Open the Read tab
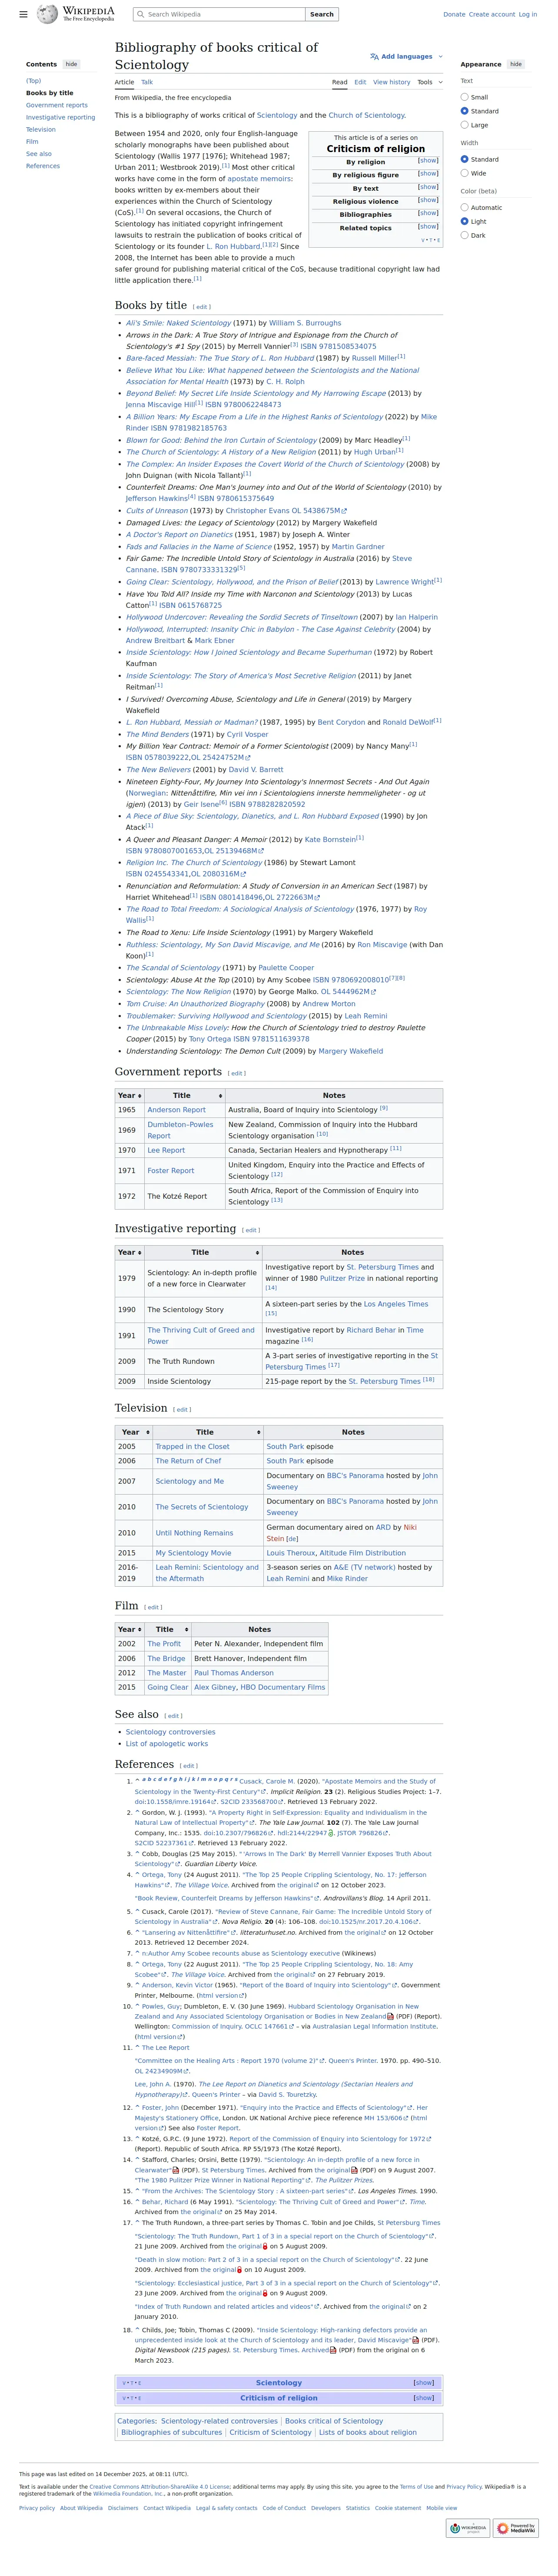This screenshot has width=558, height=2576. (x=340, y=82)
